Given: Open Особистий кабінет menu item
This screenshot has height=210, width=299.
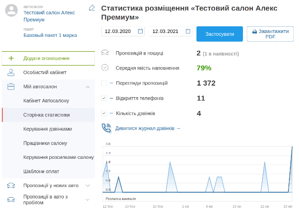Looking at the screenshot, I should click(x=48, y=73).
